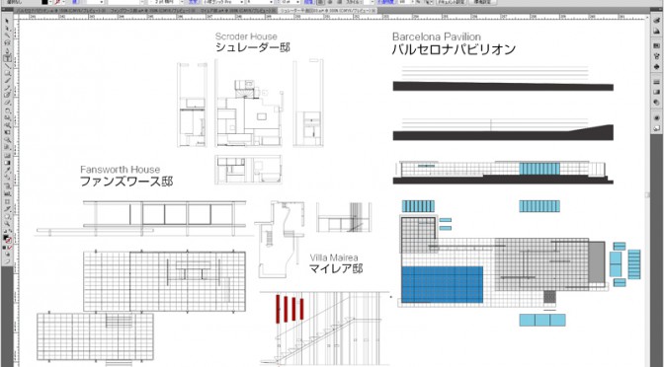Screen dimensions: 664x367
Task: Select the Line Segment tool
Action: (8, 66)
